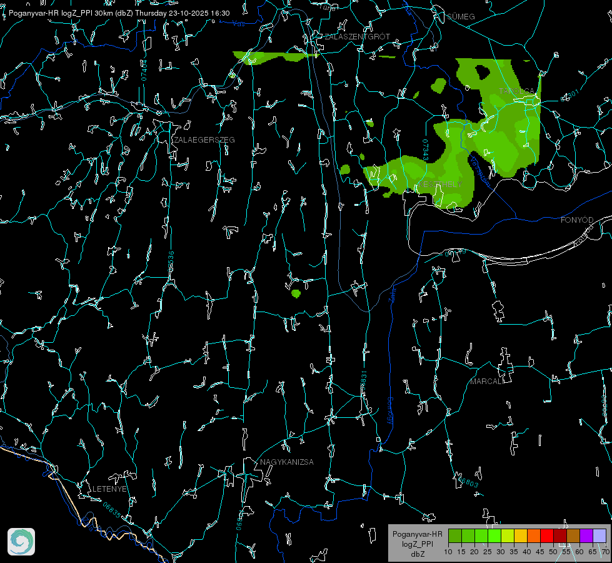Click the blue Vas county label

coord(238,24)
